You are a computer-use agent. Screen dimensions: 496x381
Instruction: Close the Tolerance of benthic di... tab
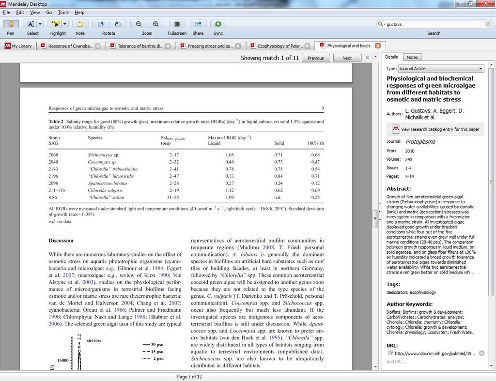tap(168, 46)
